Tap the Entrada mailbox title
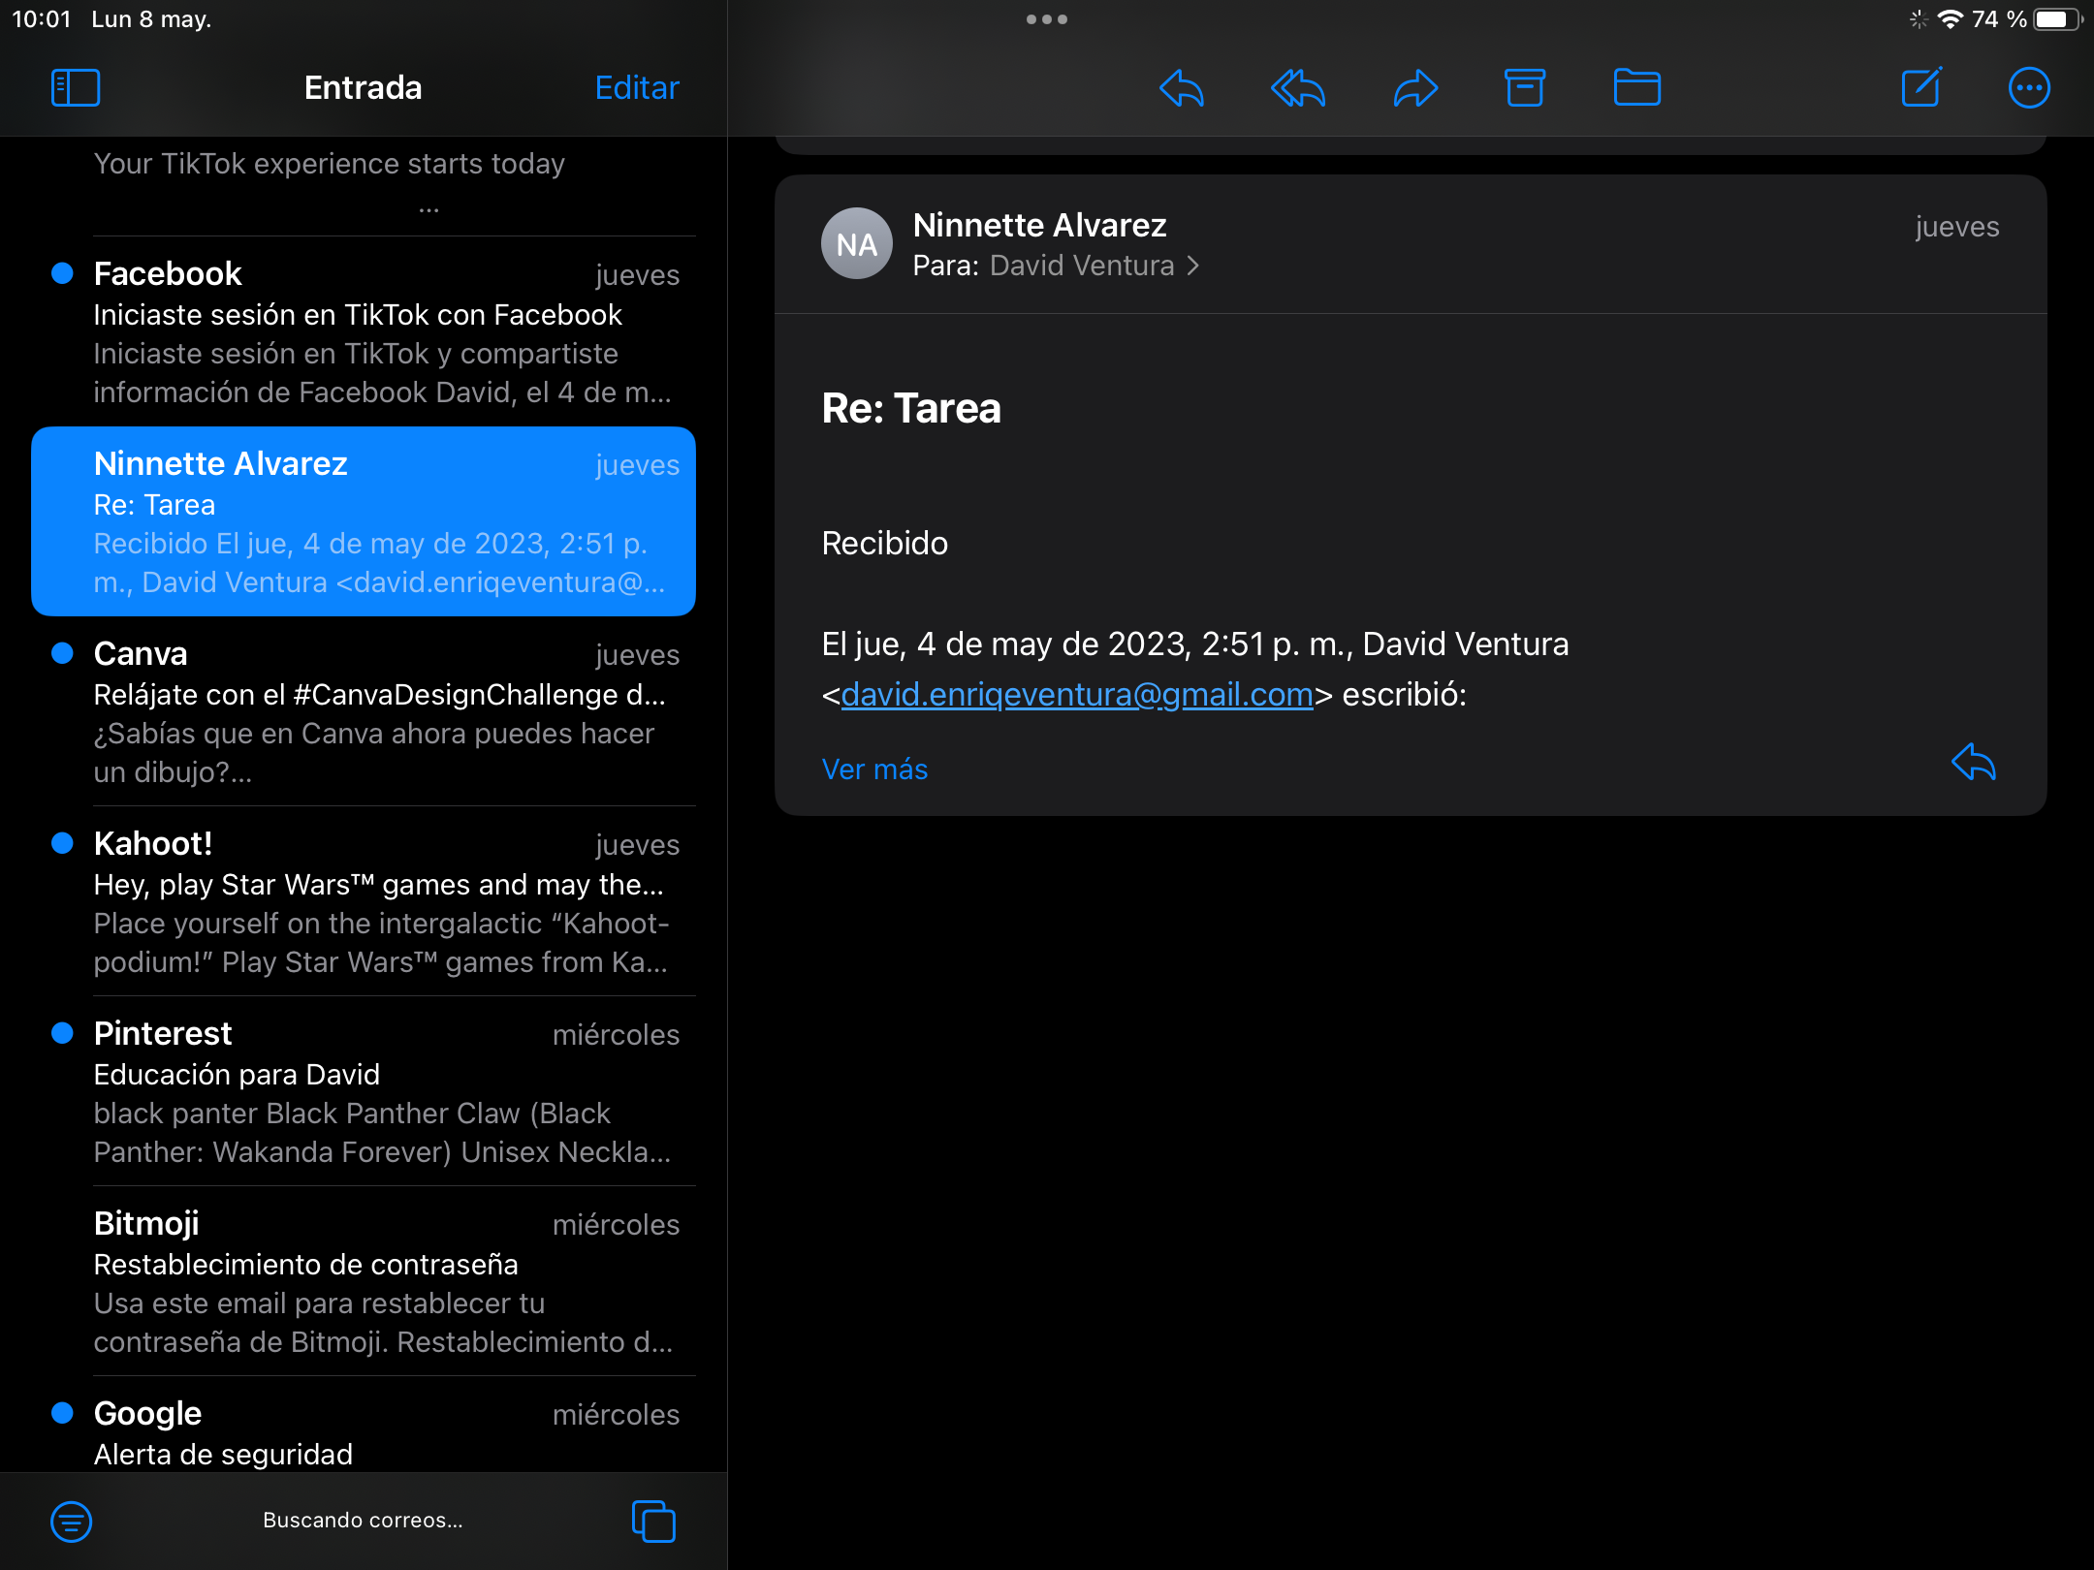The image size is (2094, 1570). 364,88
